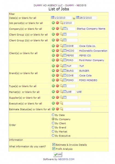Screen dimensions: 115x164
Task: Click the Ford Motor Company text
Action: [91, 60]
